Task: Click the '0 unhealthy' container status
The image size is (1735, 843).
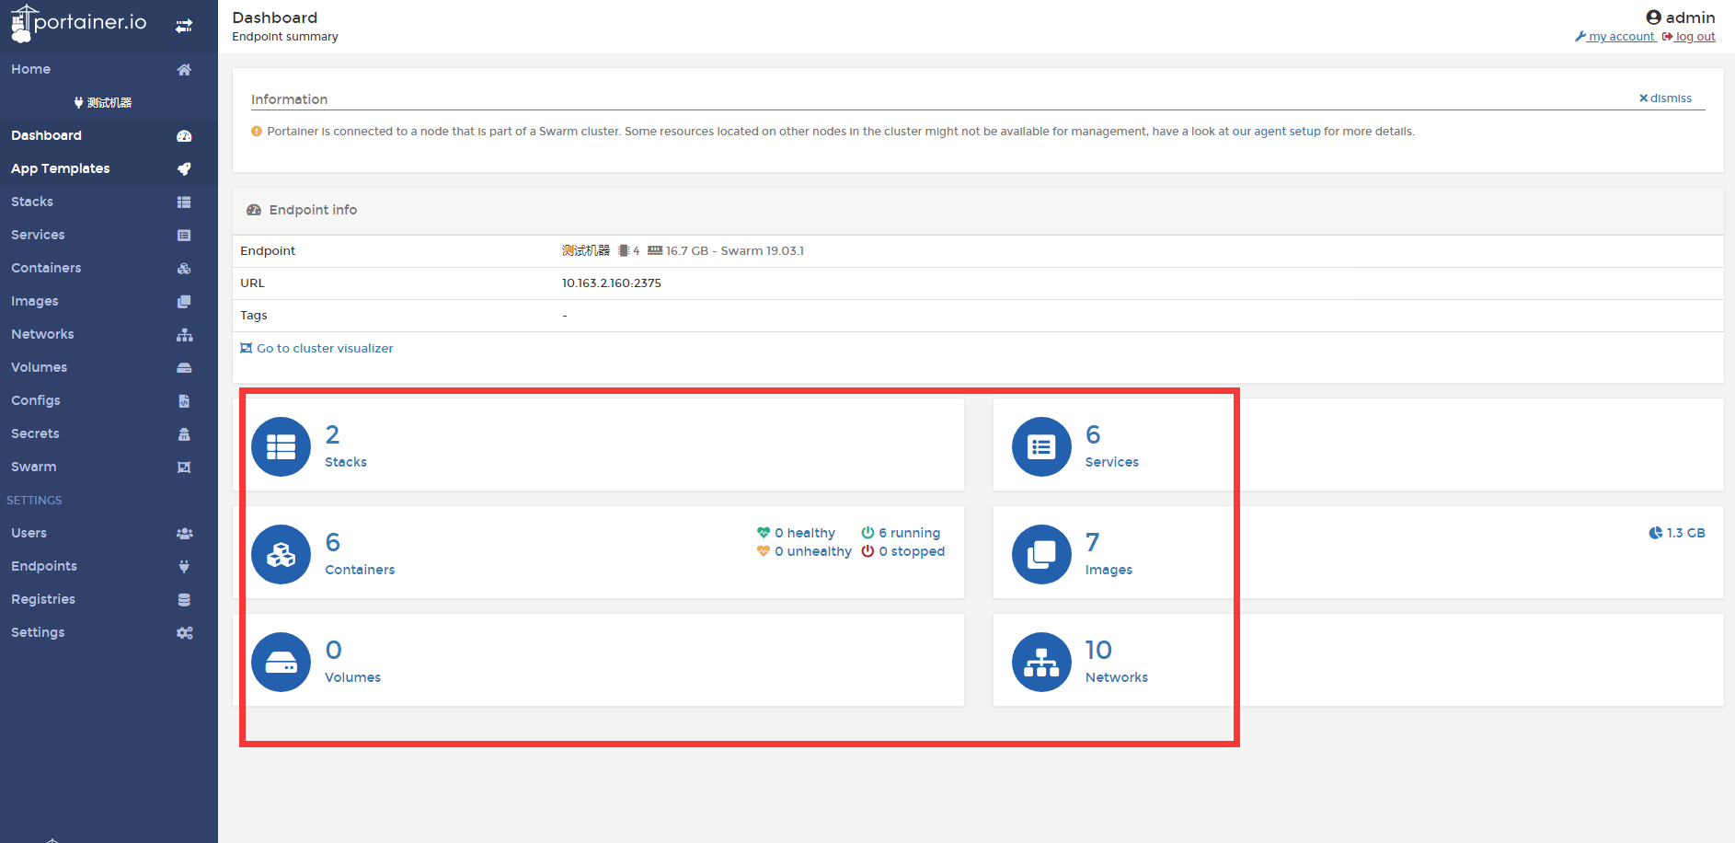Action: 804,551
